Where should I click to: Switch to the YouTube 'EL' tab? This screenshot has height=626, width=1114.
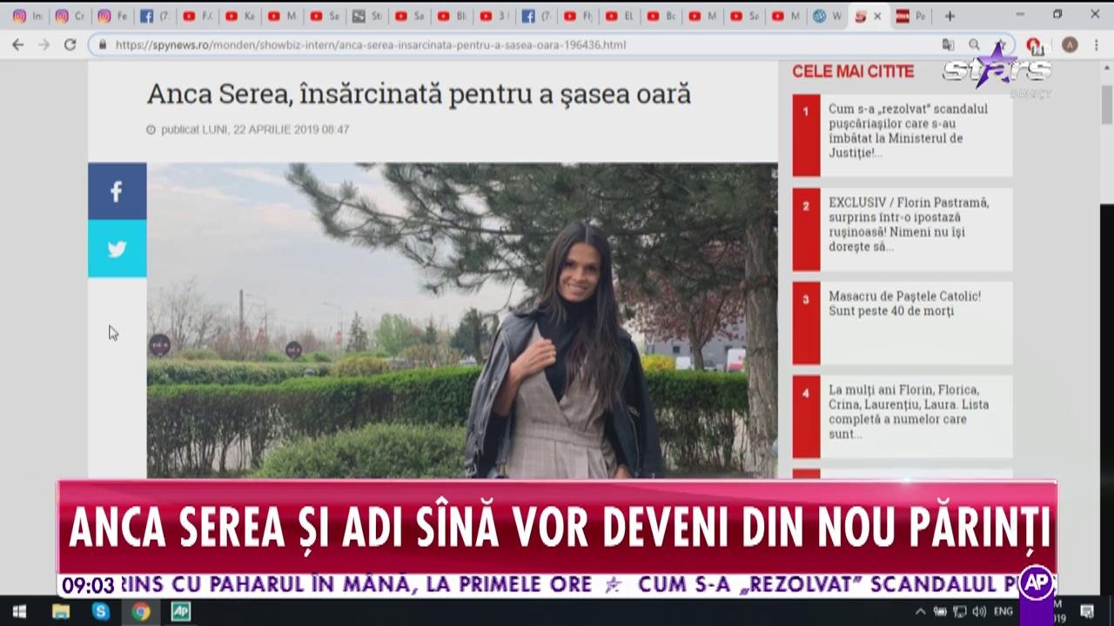pos(621,16)
